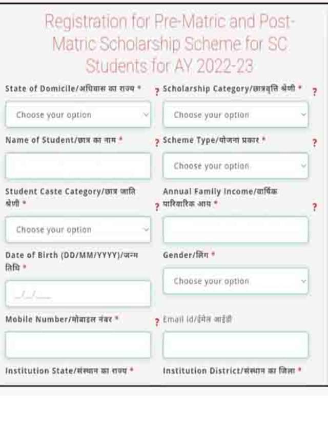Image resolution: width=328 pixels, height=438 pixels.
Task: Open the Scholarship Category dropdown
Action: 236,115
